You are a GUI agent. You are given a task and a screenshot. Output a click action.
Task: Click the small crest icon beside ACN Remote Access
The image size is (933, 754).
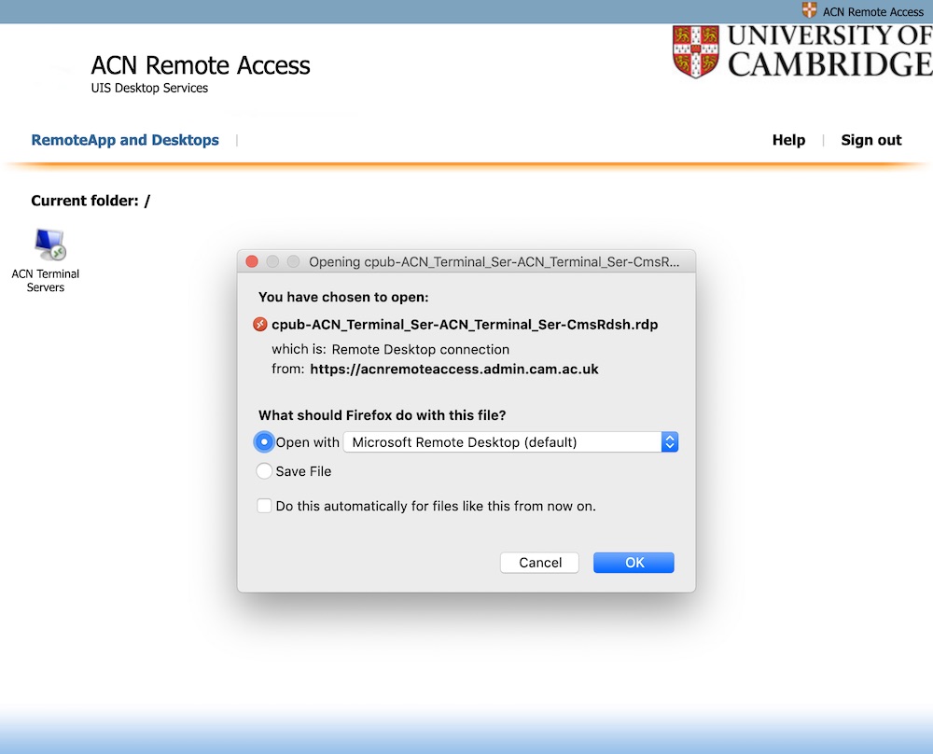pos(809,10)
